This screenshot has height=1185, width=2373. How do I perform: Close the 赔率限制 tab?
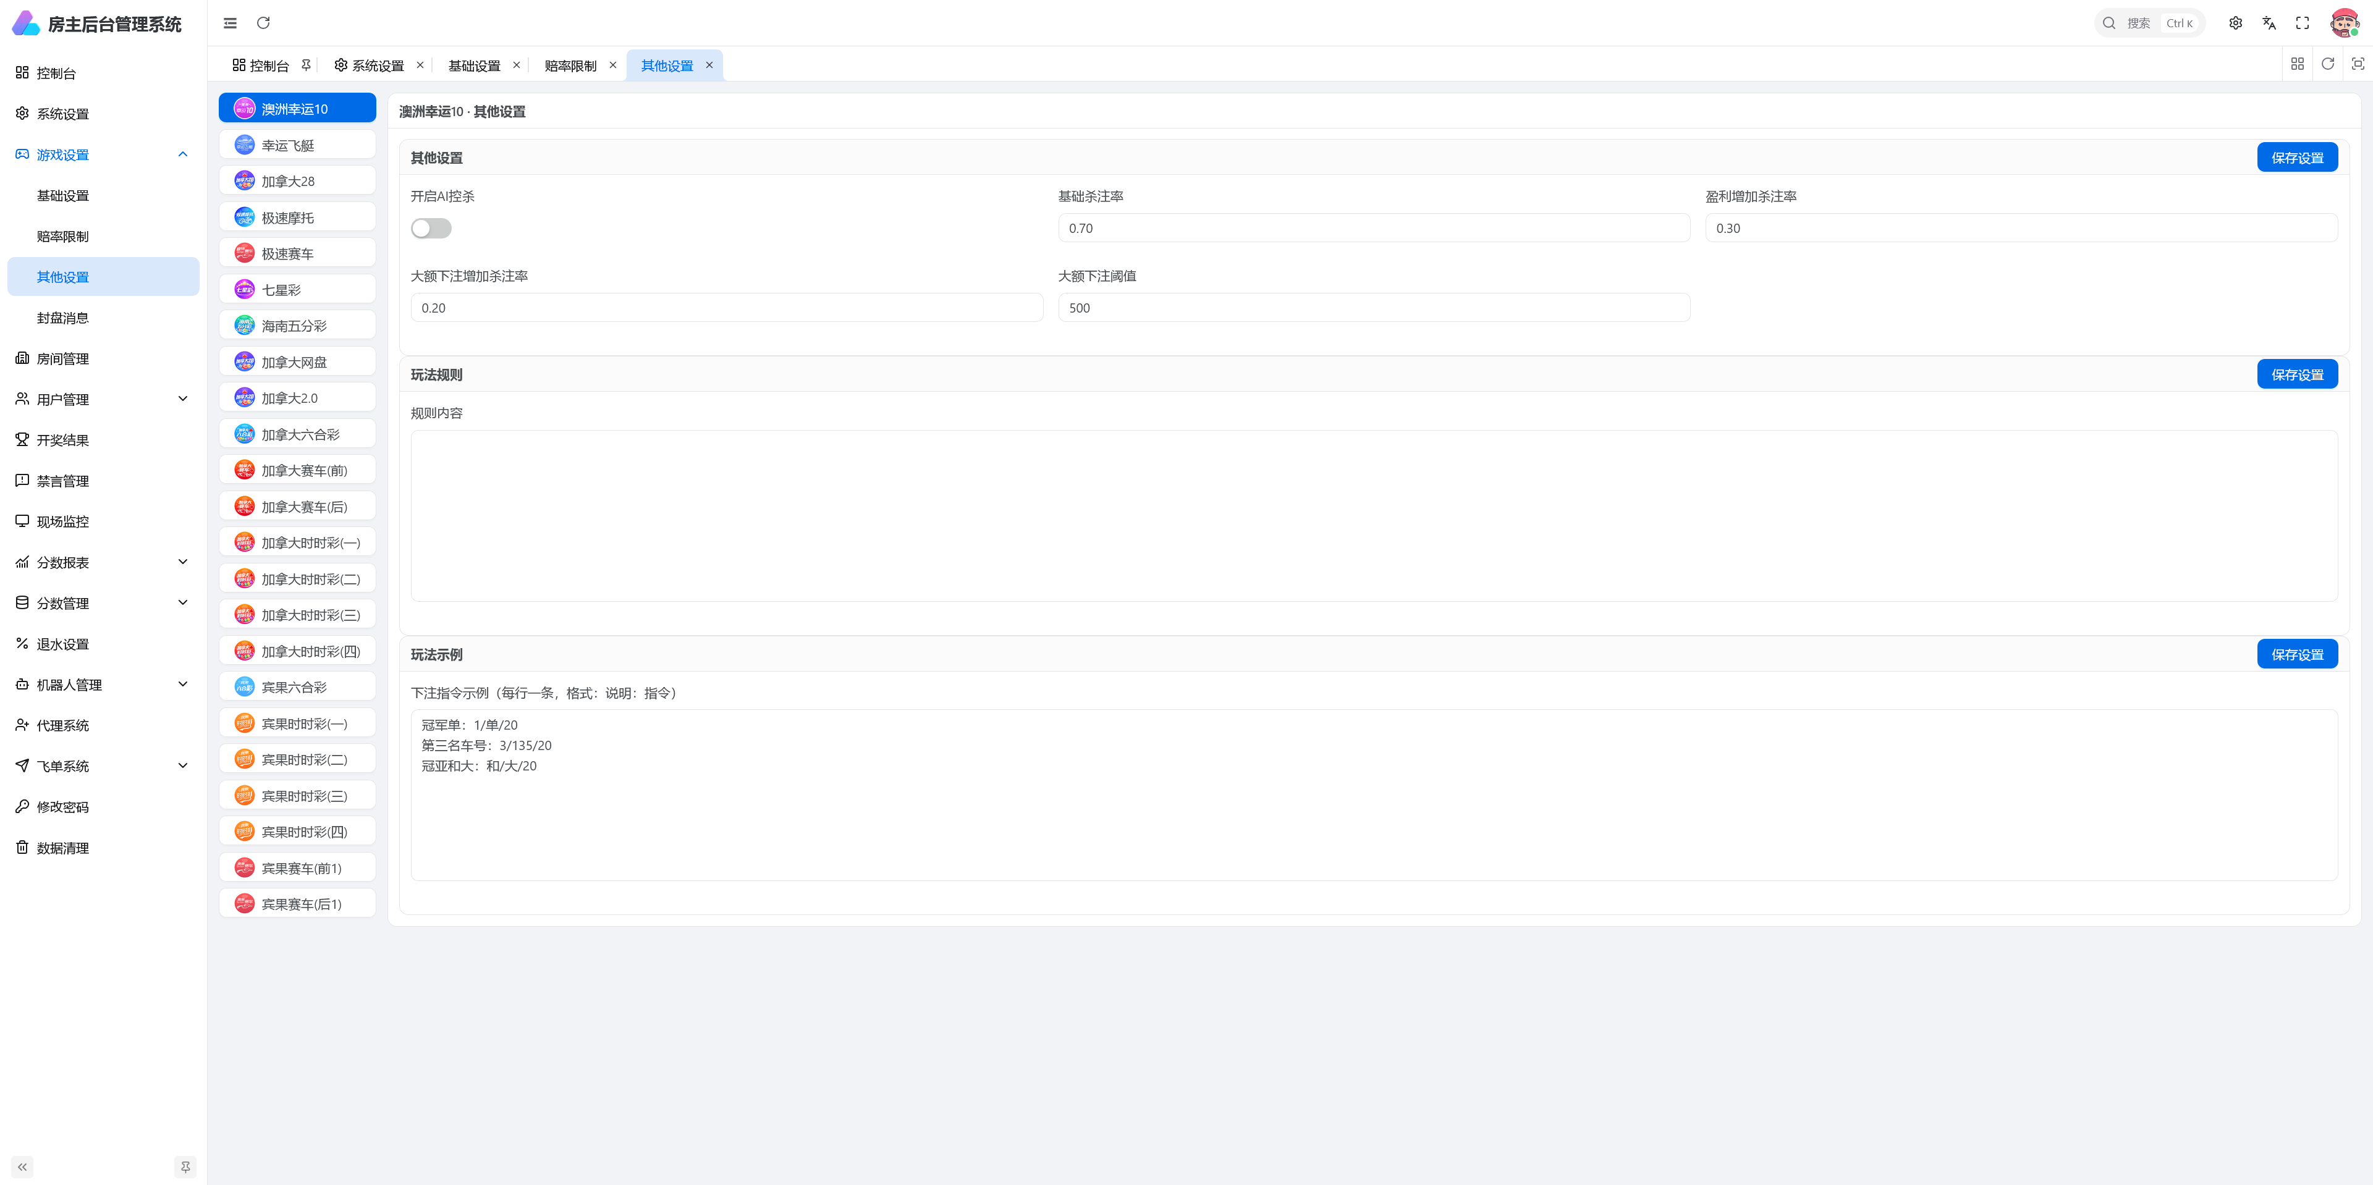pyautogui.click(x=612, y=65)
